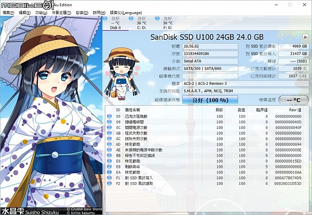Click the 1037 小時 power-on hours value
The image size is (312, 215).
point(293,76)
